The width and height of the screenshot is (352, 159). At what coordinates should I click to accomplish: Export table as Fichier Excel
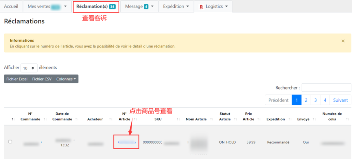[x=17, y=79]
